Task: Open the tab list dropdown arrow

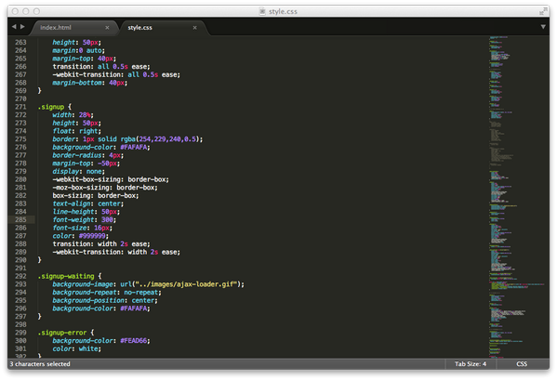Action: [543, 27]
